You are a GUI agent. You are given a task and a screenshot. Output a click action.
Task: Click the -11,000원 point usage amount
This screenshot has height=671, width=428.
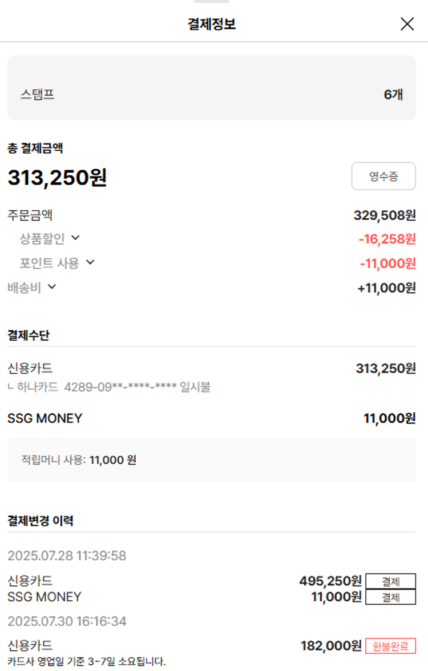coord(387,263)
